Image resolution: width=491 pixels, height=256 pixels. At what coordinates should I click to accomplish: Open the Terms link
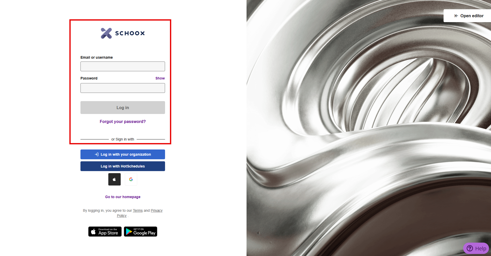(138, 210)
